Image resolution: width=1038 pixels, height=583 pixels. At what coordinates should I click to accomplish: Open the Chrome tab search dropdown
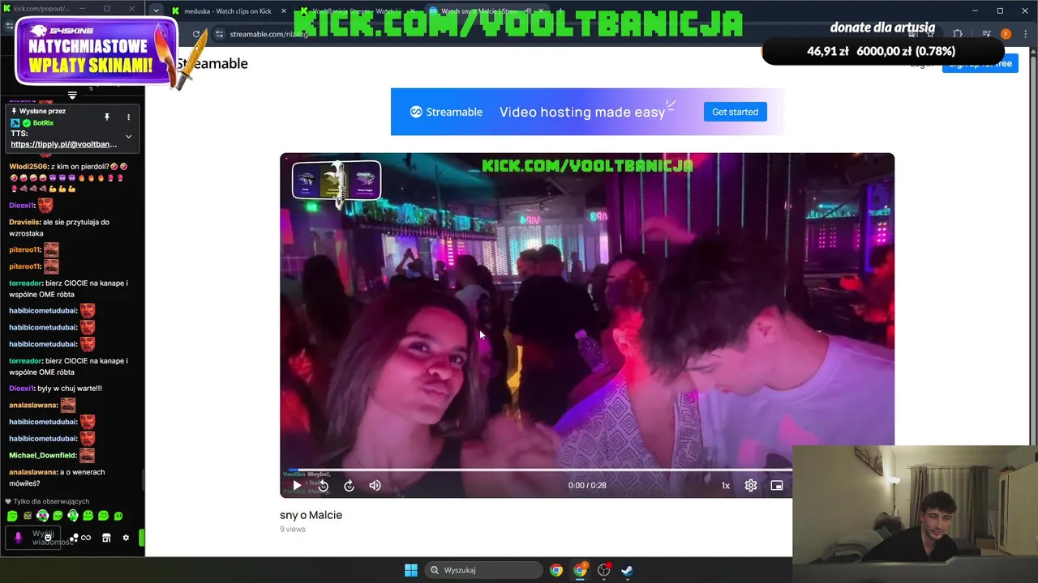pyautogui.click(x=156, y=11)
